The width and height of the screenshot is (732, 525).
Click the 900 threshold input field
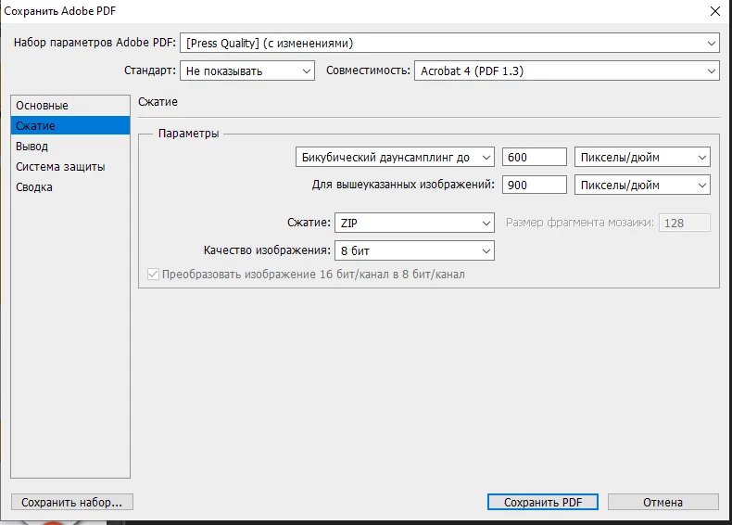534,185
